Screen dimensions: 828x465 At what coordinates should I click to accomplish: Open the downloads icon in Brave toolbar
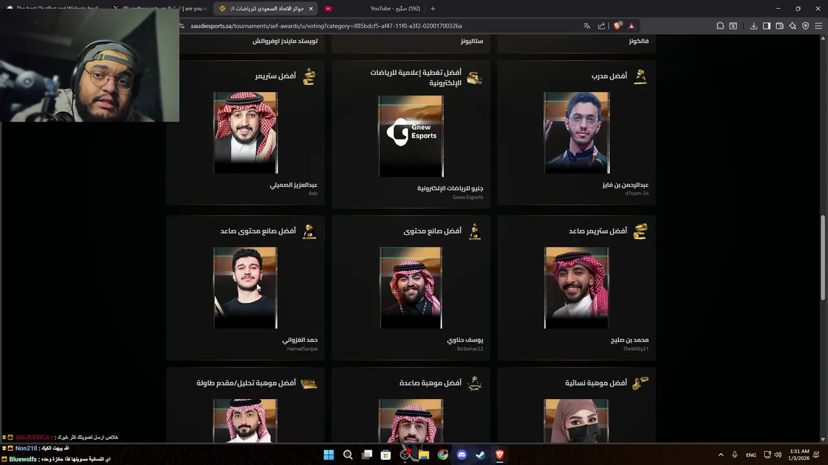coord(754,26)
